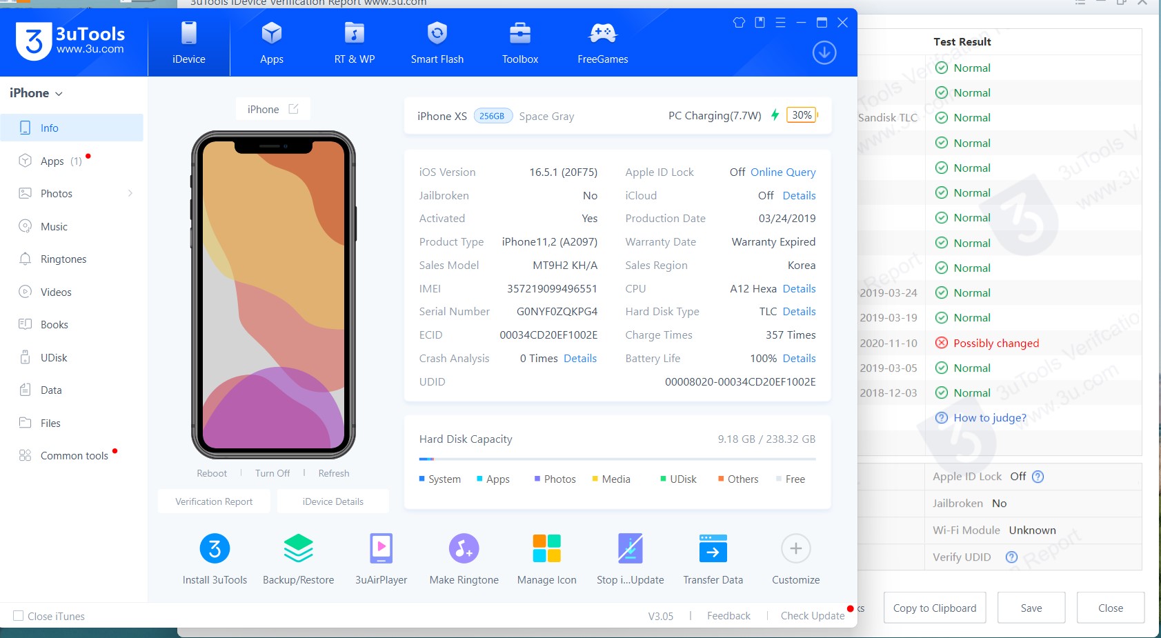This screenshot has height=638, width=1161.
Task: Open the Toolbox tab
Action: point(520,43)
